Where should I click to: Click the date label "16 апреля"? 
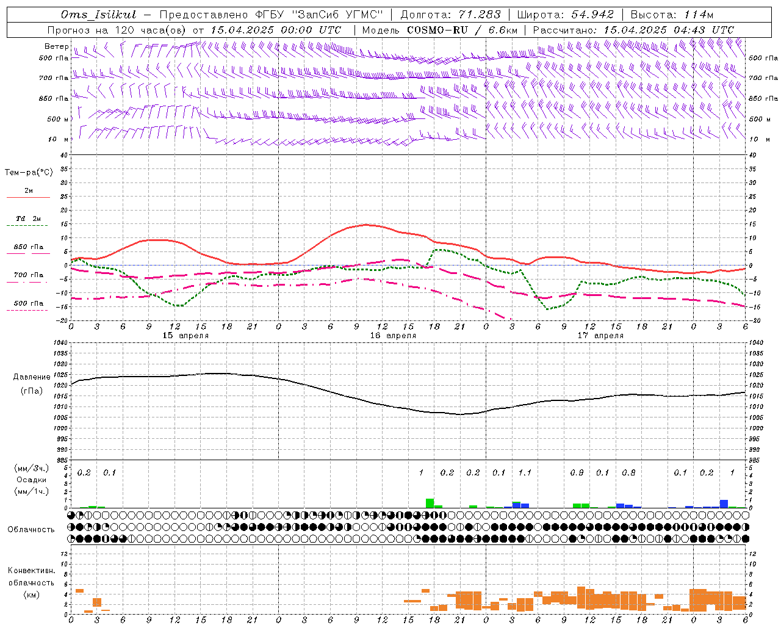click(393, 336)
